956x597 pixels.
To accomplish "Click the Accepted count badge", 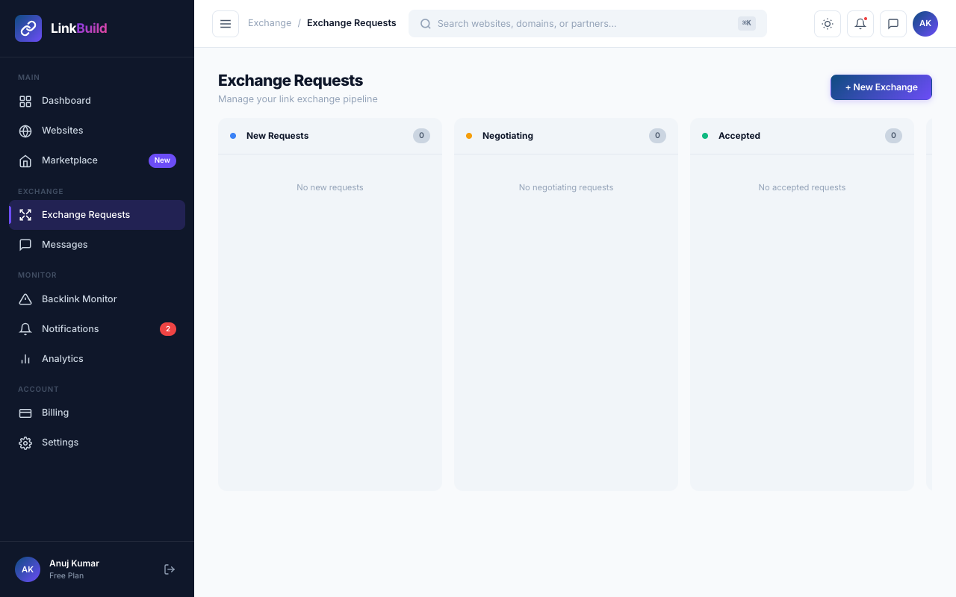I will (x=893, y=136).
